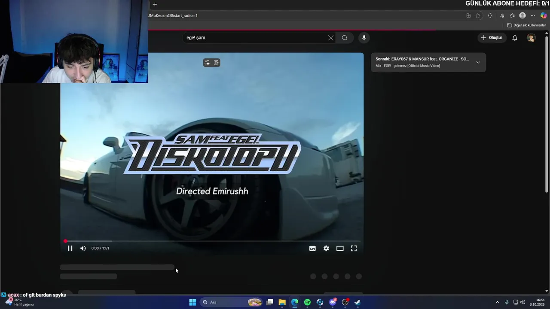Open Discord from the taskbar
550x309 pixels.
click(x=333, y=302)
